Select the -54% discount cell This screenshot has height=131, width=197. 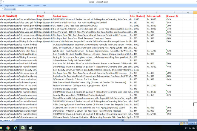(174, 23)
